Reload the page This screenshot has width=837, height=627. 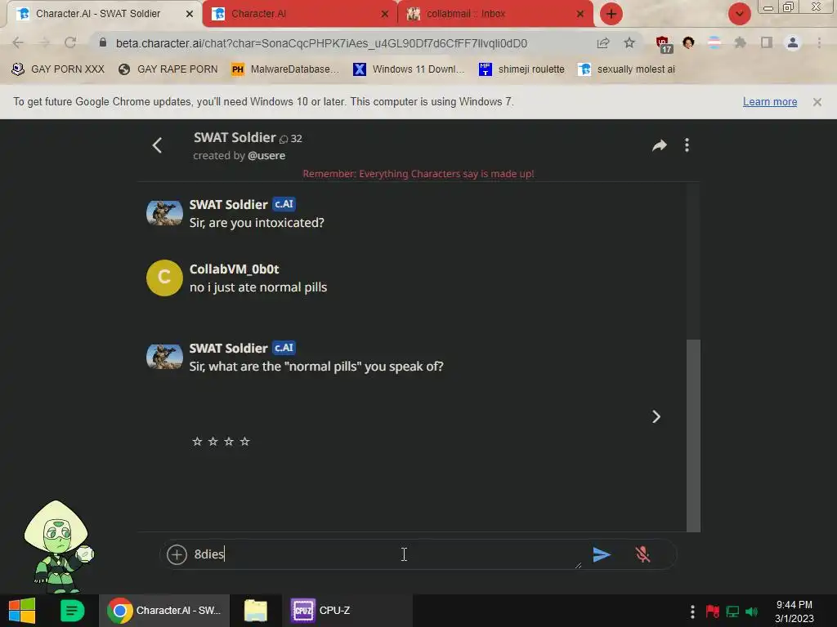70,42
